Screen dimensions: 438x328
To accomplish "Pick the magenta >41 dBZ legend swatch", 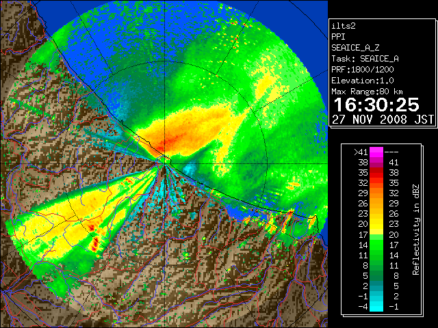I will (376, 152).
